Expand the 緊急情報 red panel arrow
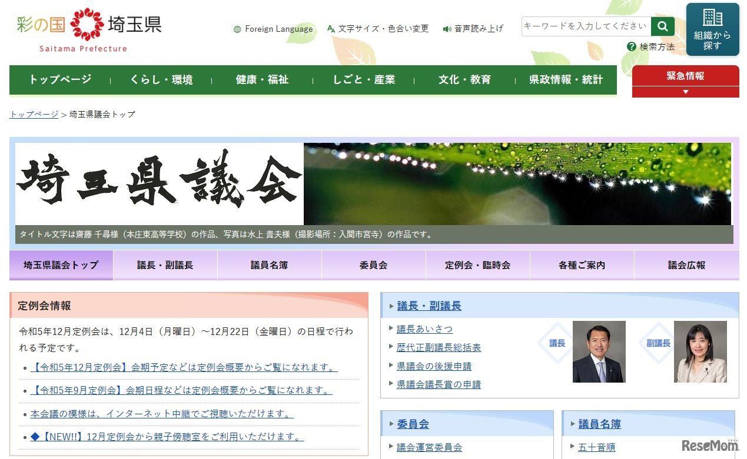This screenshot has width=747, height=459. pos(685,92)
